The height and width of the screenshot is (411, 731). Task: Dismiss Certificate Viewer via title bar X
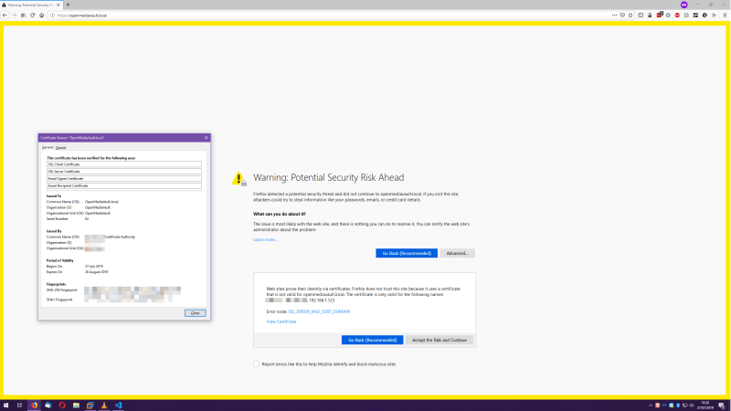(207, 138)
